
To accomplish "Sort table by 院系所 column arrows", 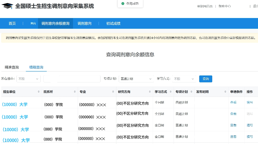I will (75, 92).
